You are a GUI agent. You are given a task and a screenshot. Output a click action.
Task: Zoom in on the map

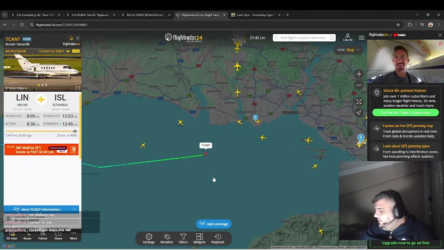(359, 74)
